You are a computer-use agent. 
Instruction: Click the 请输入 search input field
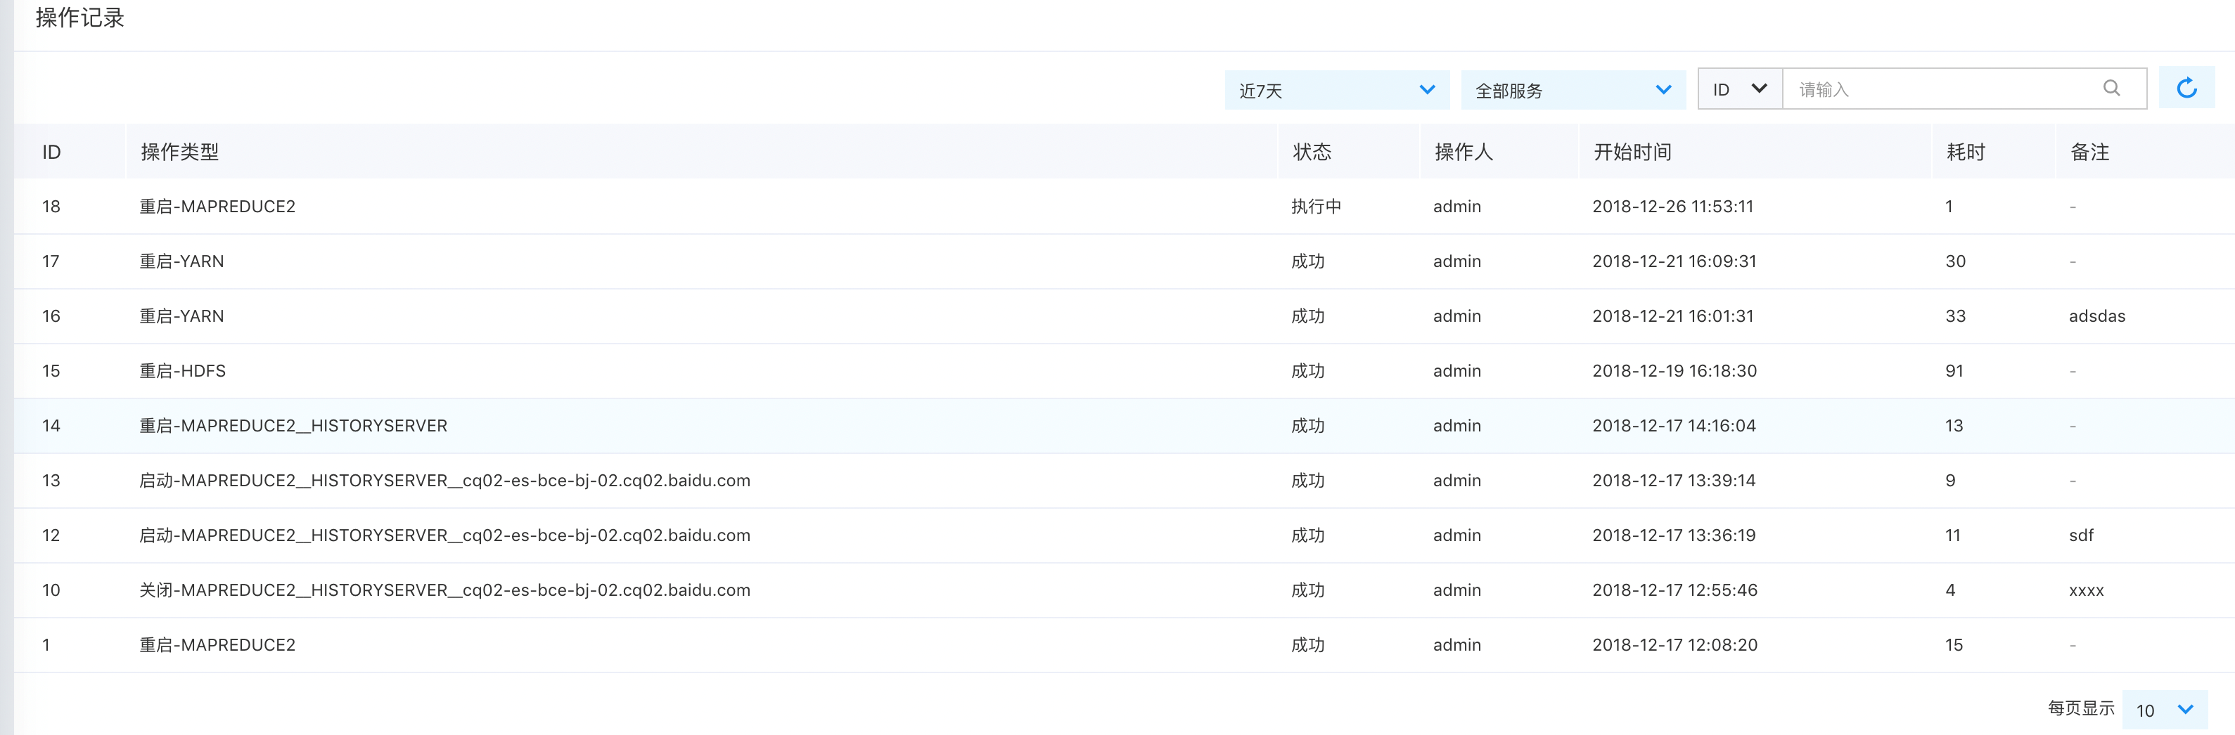coord(1943,89)
